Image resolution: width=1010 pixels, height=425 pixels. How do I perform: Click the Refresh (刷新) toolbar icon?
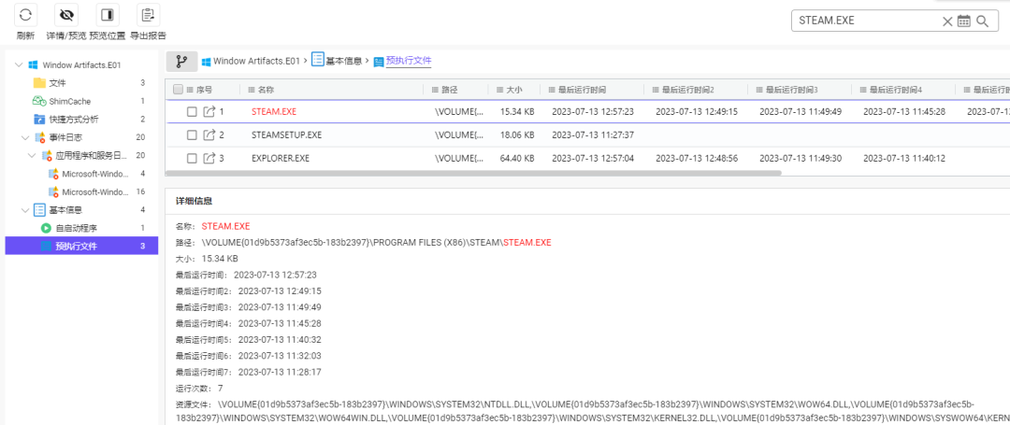point(25,15)
